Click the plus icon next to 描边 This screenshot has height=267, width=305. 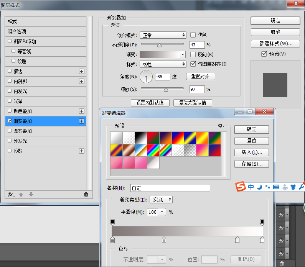coord(82,71)
